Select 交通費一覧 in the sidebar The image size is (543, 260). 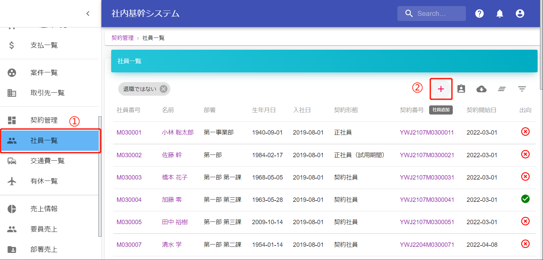click(x=47, y=161)
